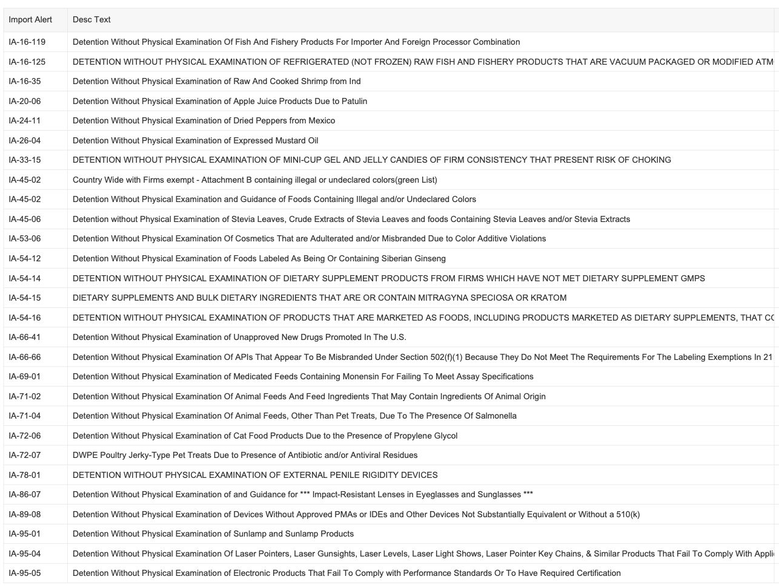Viewport: 779px width, 588px height.
Task: Select the Country Wide with Firms exempt row
Action: [x=254, y=180]
